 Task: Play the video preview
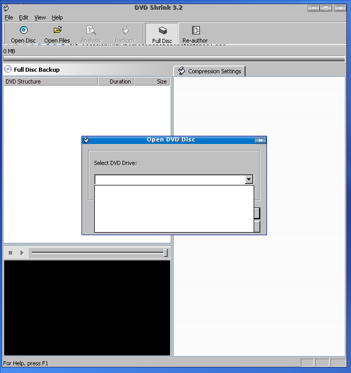tap(22, 253)
